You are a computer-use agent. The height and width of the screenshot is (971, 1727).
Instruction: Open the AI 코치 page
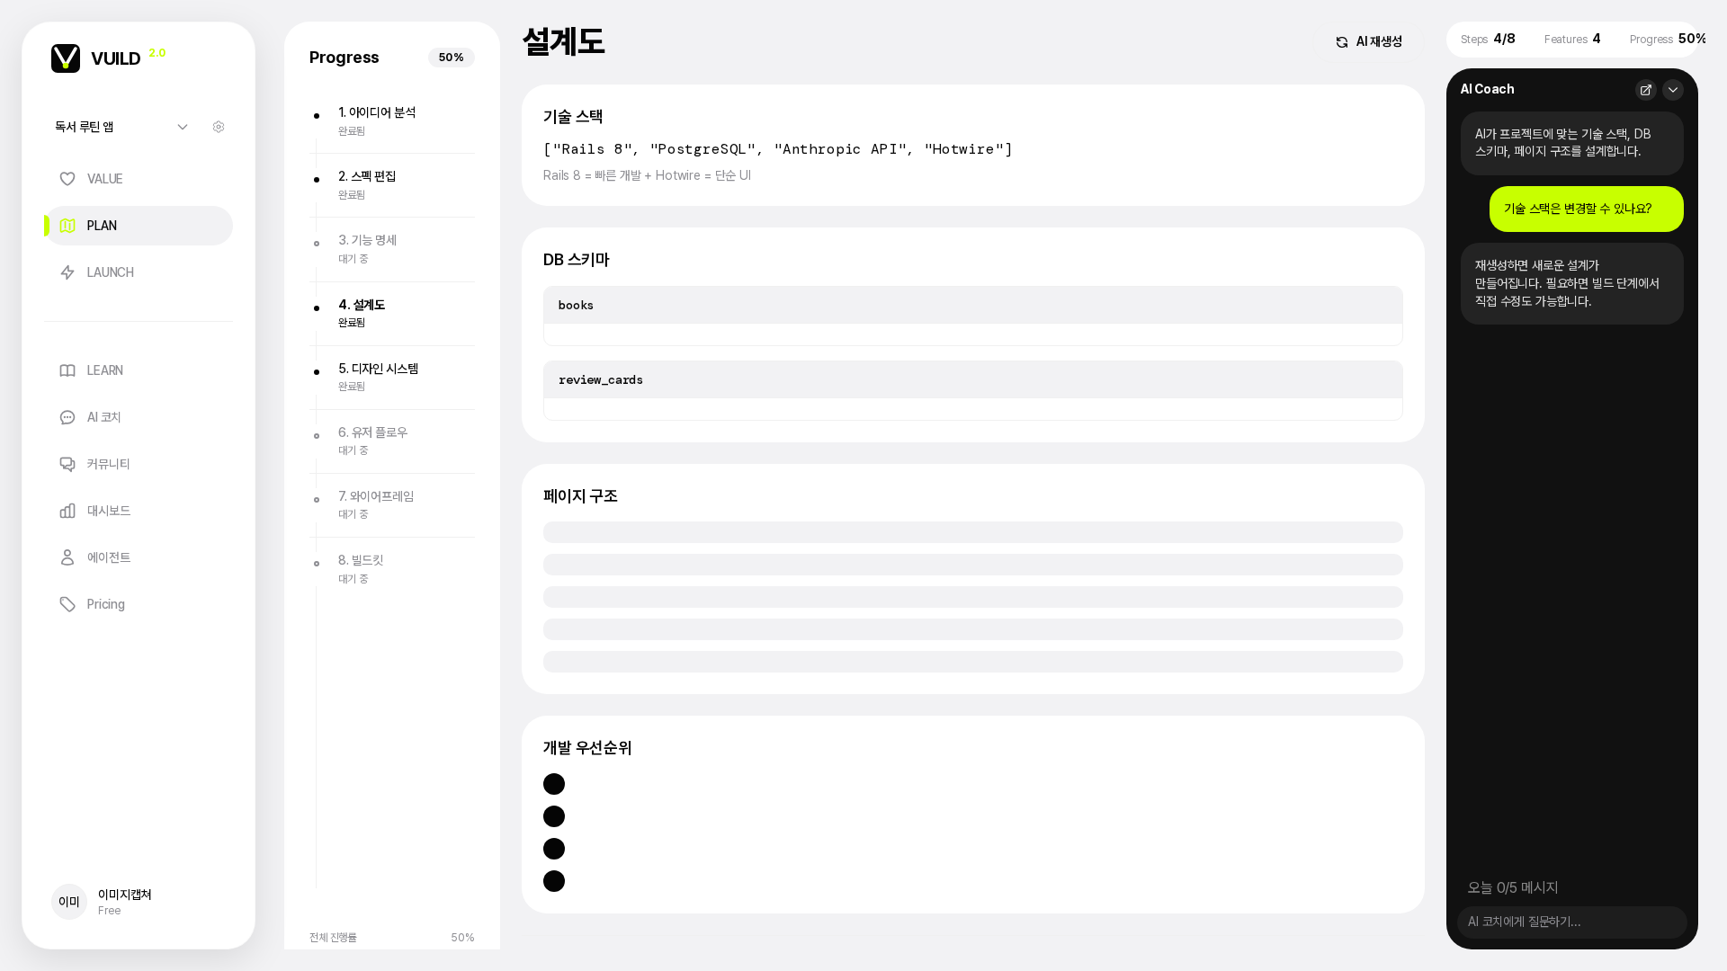[139, 417]
